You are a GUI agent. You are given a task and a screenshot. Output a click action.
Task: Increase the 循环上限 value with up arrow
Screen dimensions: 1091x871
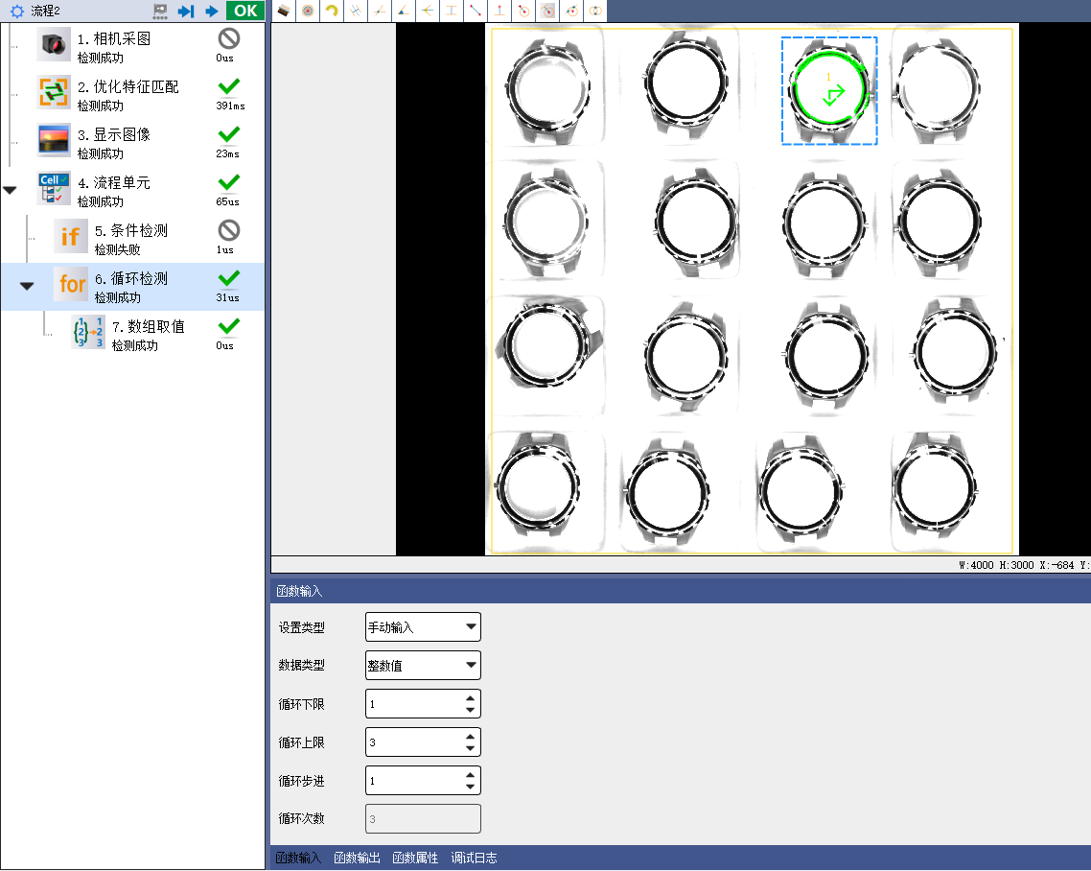coord(471,737)
